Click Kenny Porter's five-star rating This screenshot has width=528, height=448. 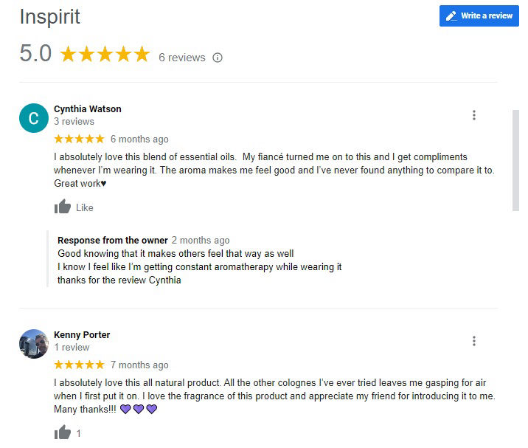tap(79, 365)
